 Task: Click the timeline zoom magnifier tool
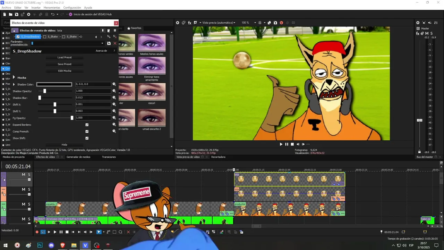[120, 232]
